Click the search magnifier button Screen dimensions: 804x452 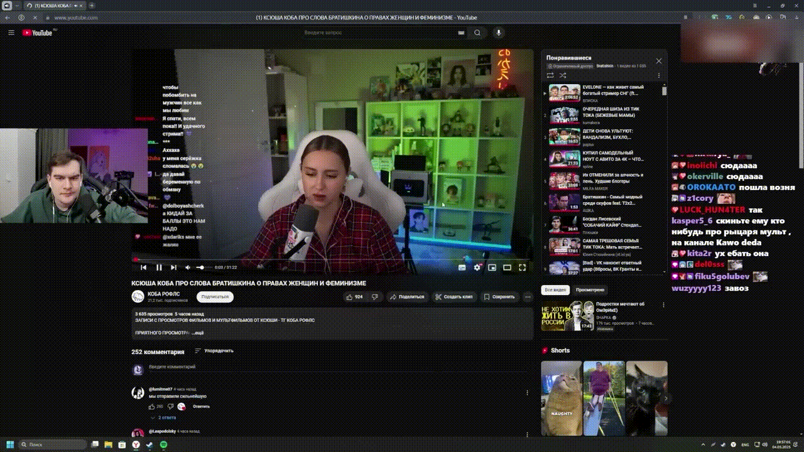pyautogui.click(x=477, y=33)
